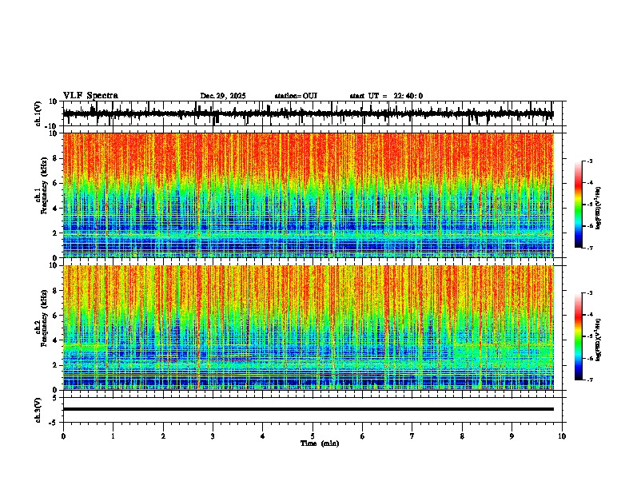Click the "ch.3(V)" axis label
The height and width of the screenshot is (489, 633).
(38, 411)
